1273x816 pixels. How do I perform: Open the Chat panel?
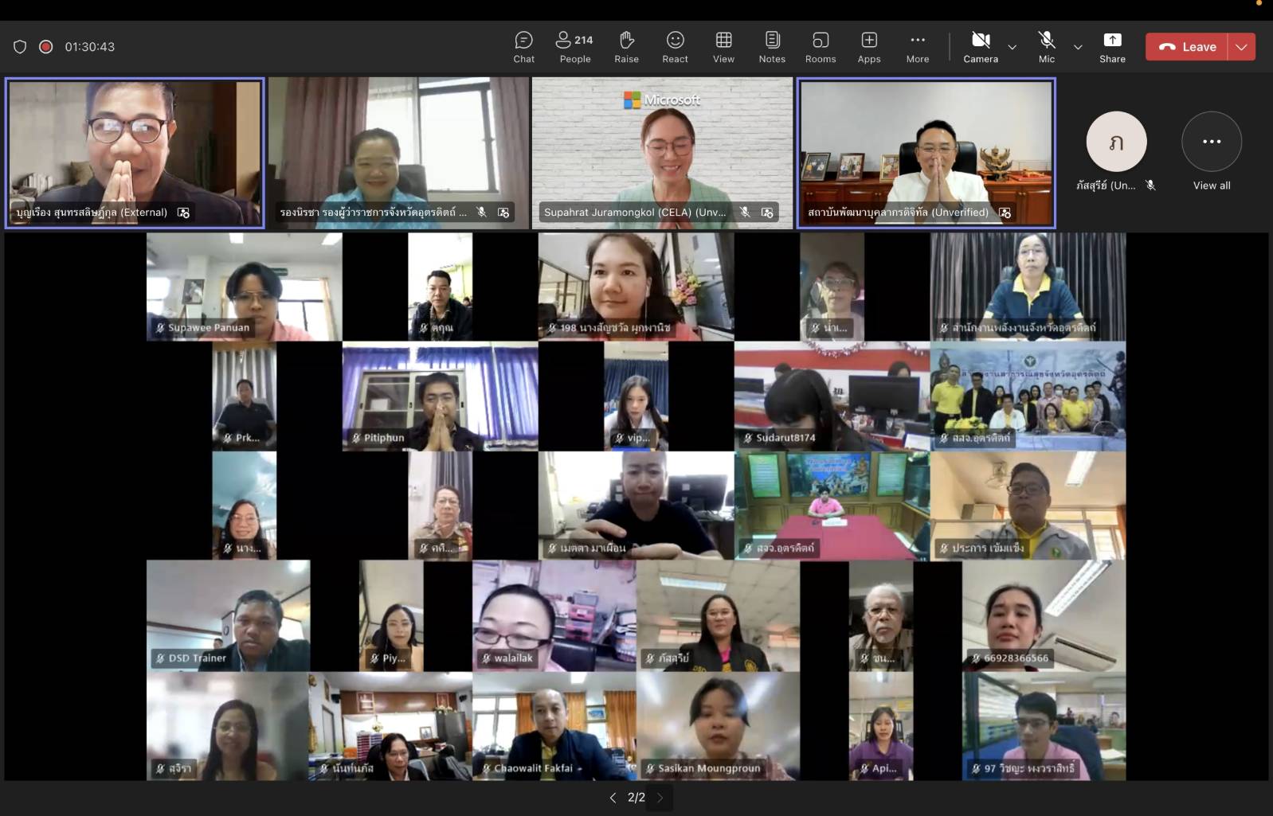(523, 47)
